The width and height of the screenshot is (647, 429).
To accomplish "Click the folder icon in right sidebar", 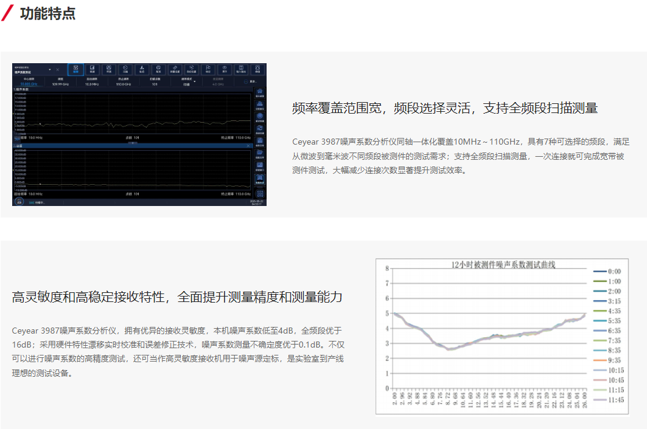I will [x=260, y=153].
